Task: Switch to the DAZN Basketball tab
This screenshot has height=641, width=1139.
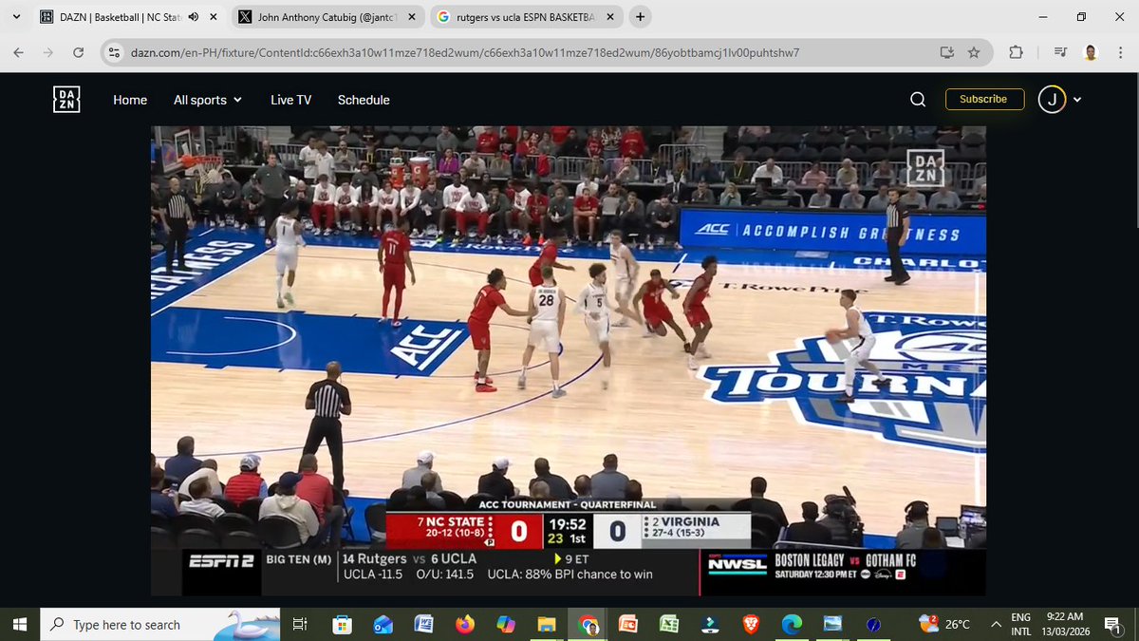Action: [129, 16]
